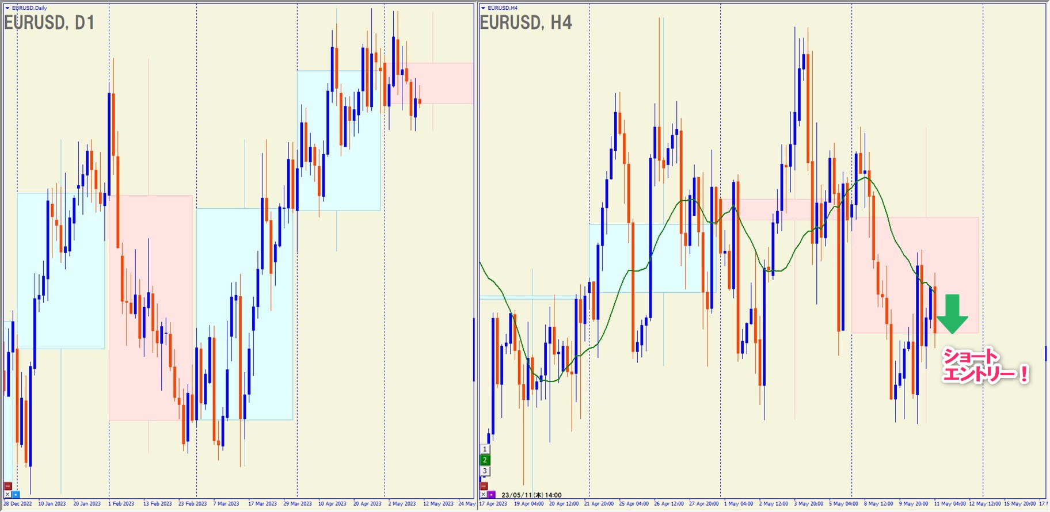Select button 3 on the H4 chart
Screen dimensions: 1050x512
coord(485,471)
